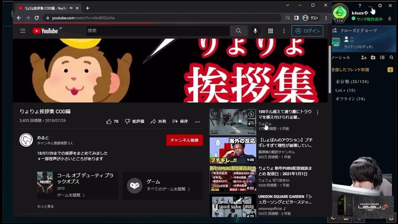This screenshot has width=398, height=224.
Task: Search friends in LoL social panel
Action: tap(391, 58)
